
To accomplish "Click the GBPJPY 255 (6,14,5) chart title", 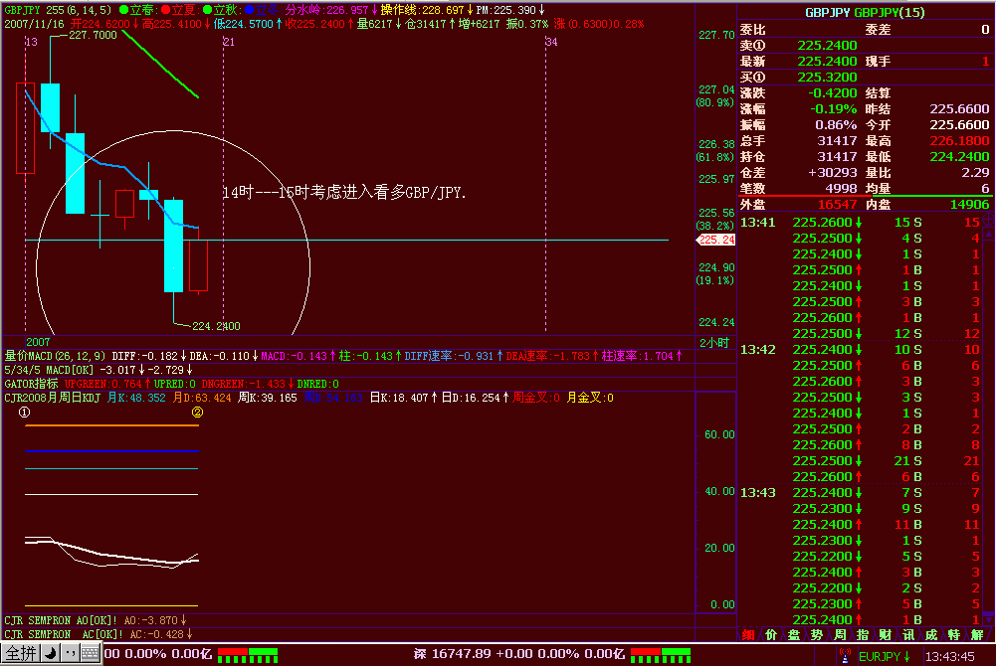I will pyautogui.click(x=58, y=10).
